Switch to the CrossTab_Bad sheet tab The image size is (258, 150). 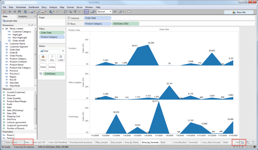tap(180, 142)
